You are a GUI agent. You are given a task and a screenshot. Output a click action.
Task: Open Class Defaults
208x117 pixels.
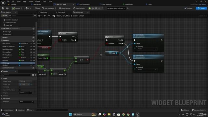coord(79,8)
